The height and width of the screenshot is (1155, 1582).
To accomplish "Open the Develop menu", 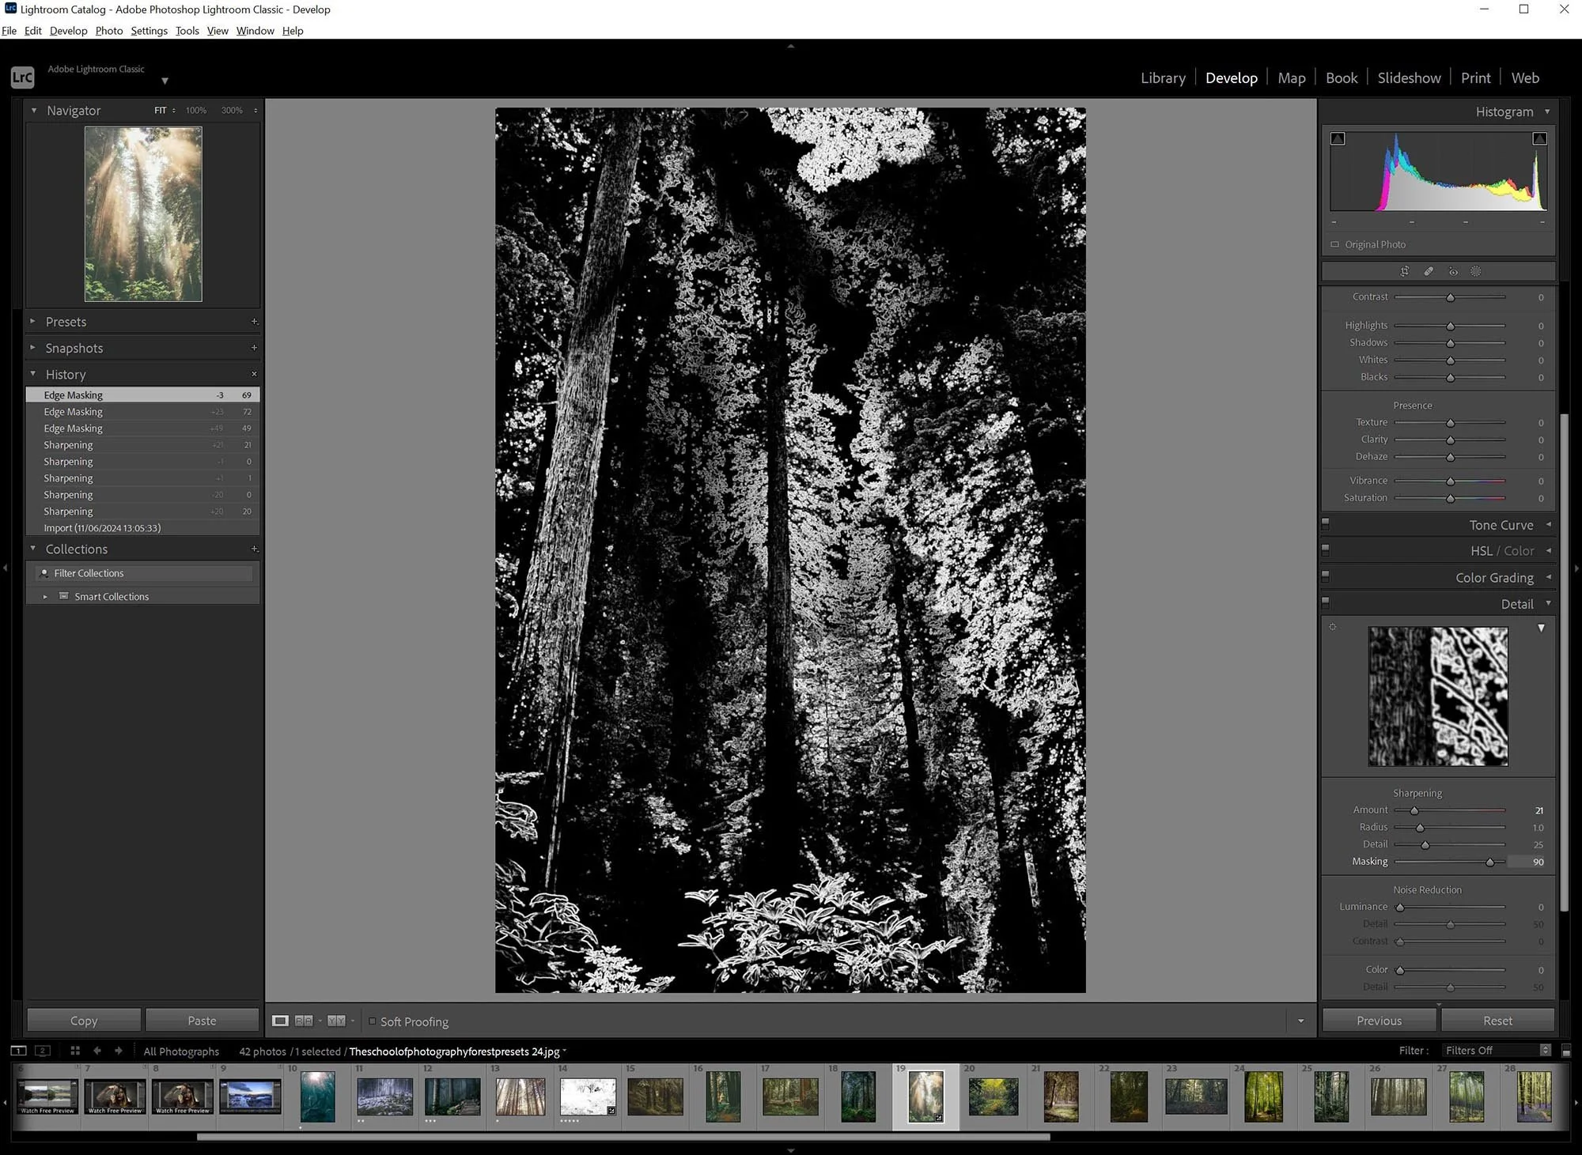I will tap(68, 31).
